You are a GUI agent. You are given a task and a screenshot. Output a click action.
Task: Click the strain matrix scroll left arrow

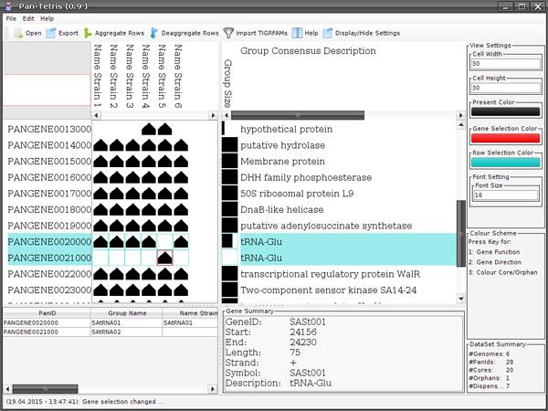[97, 115]
